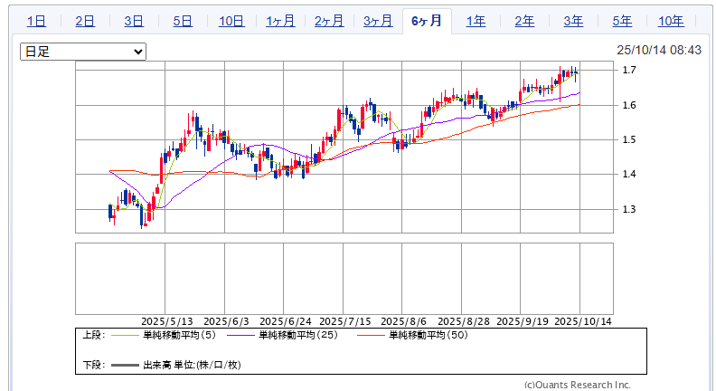The height and width of the screenshot is (391, 716).
Task: Select the 1ヶ月 period tab
Action: (279, 21)
